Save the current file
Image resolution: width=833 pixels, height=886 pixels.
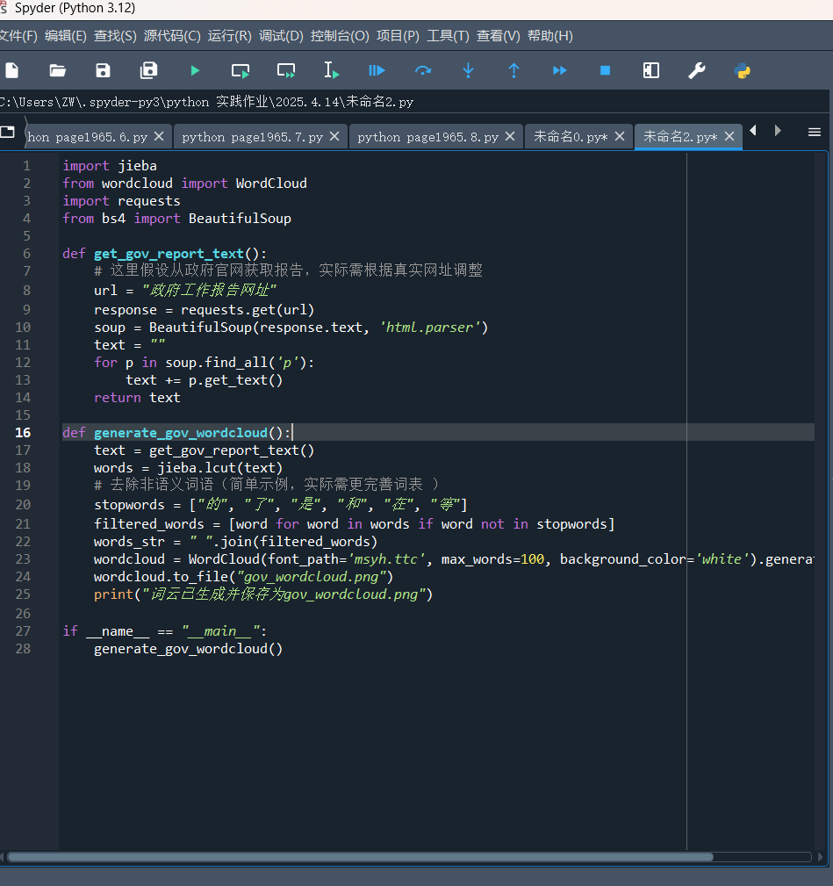coord(103,70)
